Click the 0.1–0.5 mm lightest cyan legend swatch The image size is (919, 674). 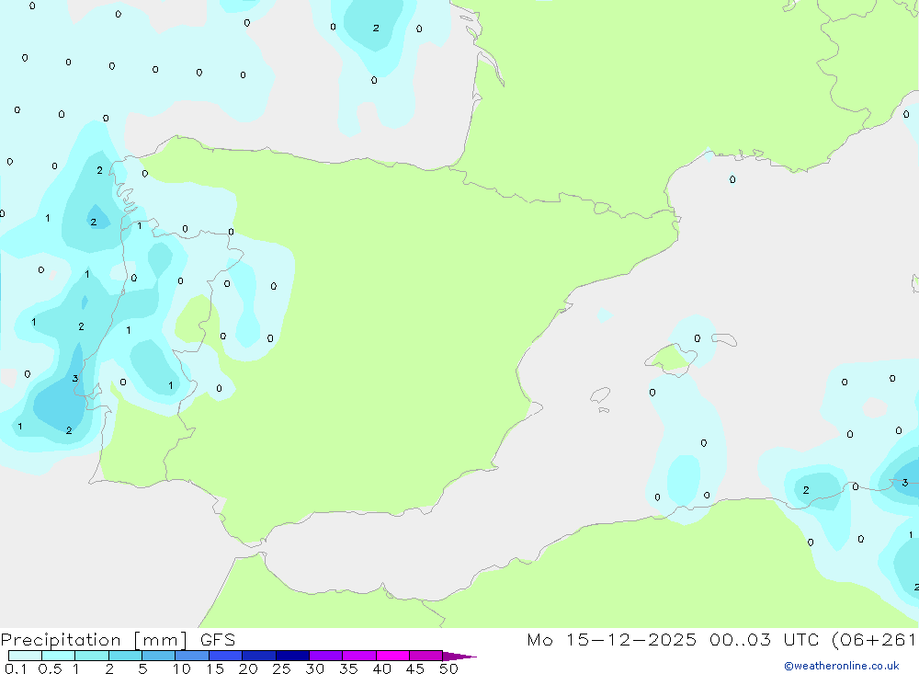25,656
